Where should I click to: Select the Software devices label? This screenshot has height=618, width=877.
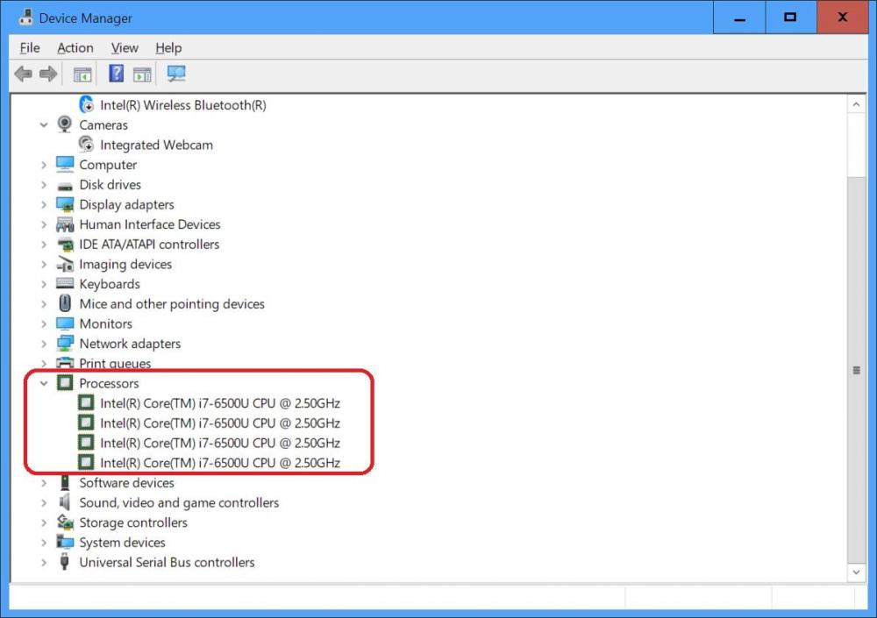[x=126, y=483]
